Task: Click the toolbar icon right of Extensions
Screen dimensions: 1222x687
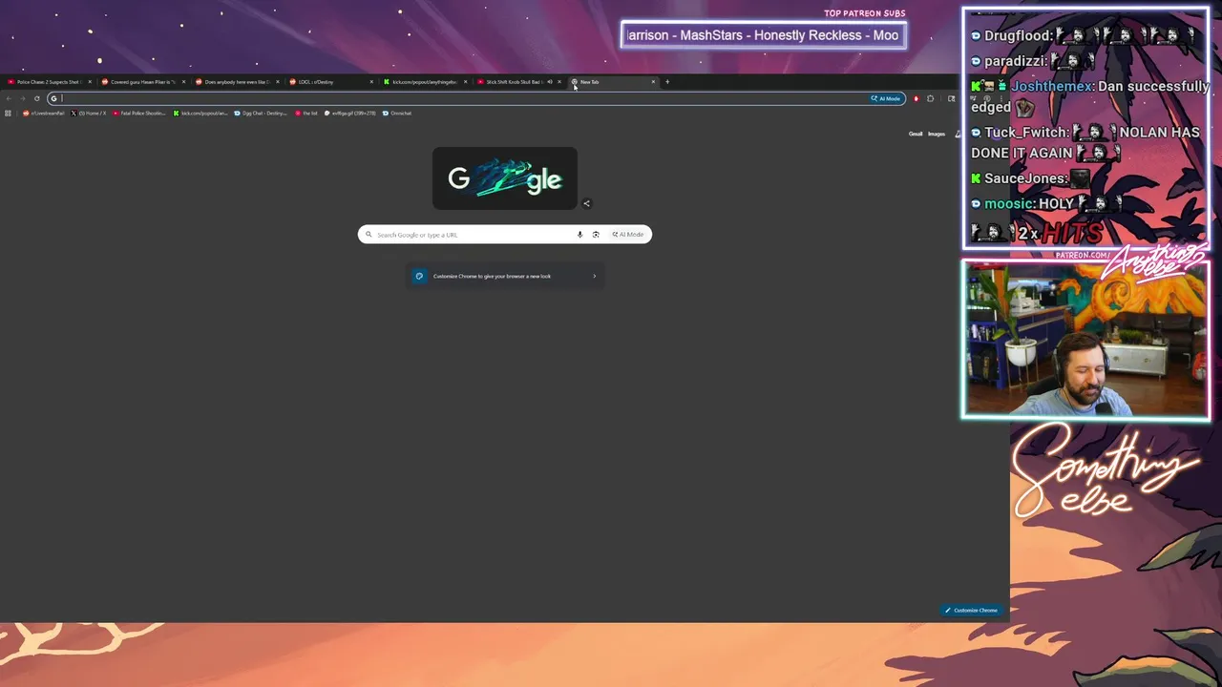Action: (x=951, y=98)
